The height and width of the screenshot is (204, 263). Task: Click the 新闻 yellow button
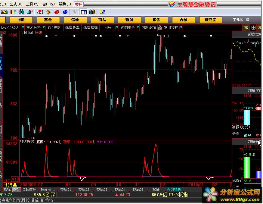coord(129,20)
